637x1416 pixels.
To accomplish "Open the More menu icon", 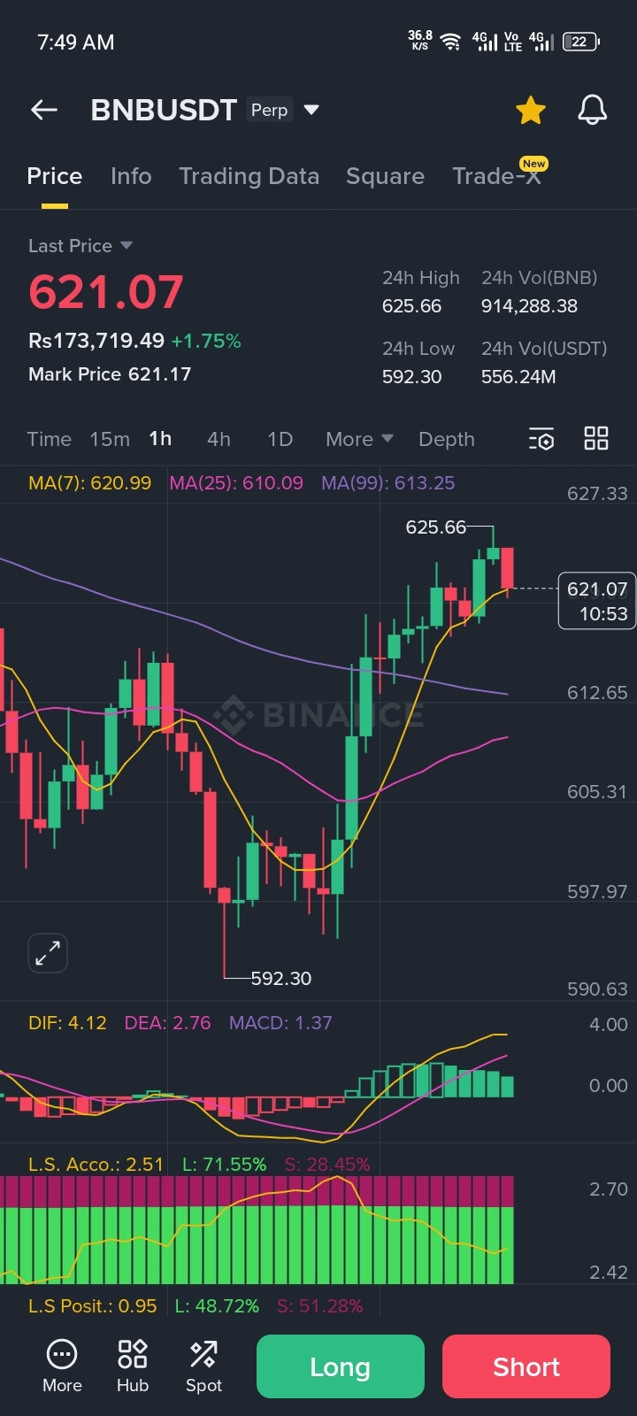I will tap(62, 1366).
